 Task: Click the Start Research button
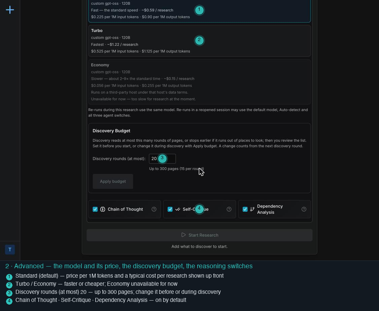coord(199,235)
